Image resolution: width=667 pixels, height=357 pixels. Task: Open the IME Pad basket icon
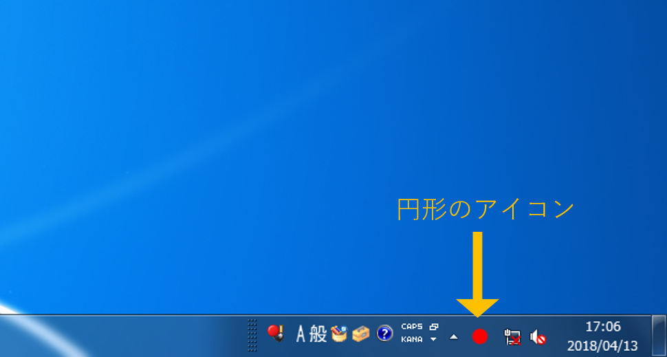click(x=339, y=334)
